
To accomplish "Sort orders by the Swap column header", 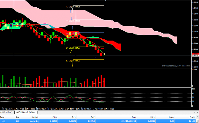I will (171, 117).
